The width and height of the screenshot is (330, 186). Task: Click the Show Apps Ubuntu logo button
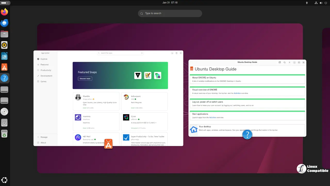pyautogui.click(x=4, y=180)
